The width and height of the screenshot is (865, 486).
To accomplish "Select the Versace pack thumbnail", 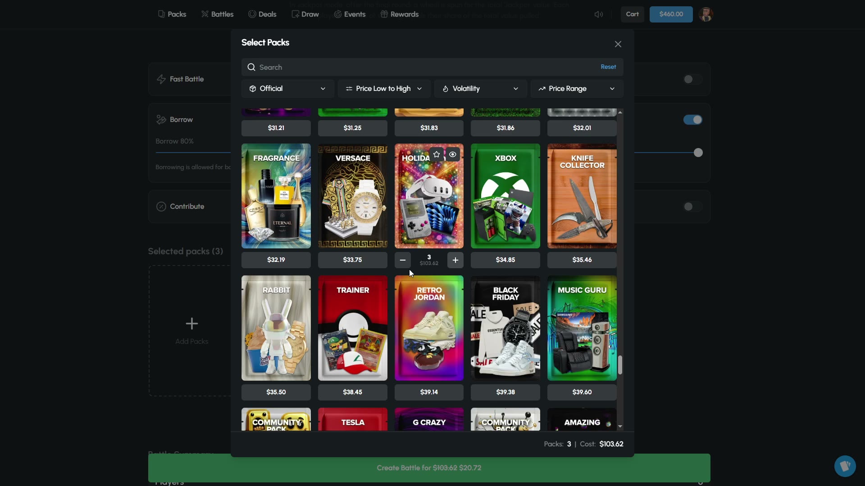I will (353, 196).
